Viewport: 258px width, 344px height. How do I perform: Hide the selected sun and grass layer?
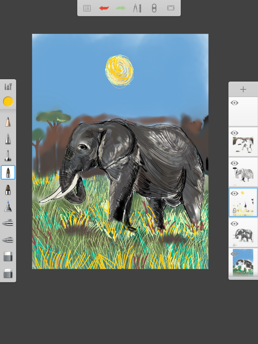pyautogui.click(x=234, y=193)
